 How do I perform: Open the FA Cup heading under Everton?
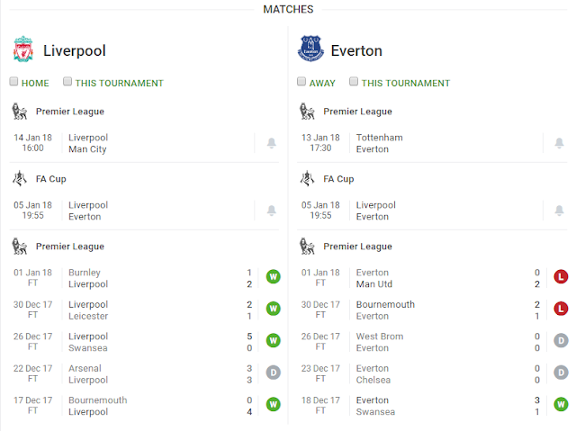338,179
